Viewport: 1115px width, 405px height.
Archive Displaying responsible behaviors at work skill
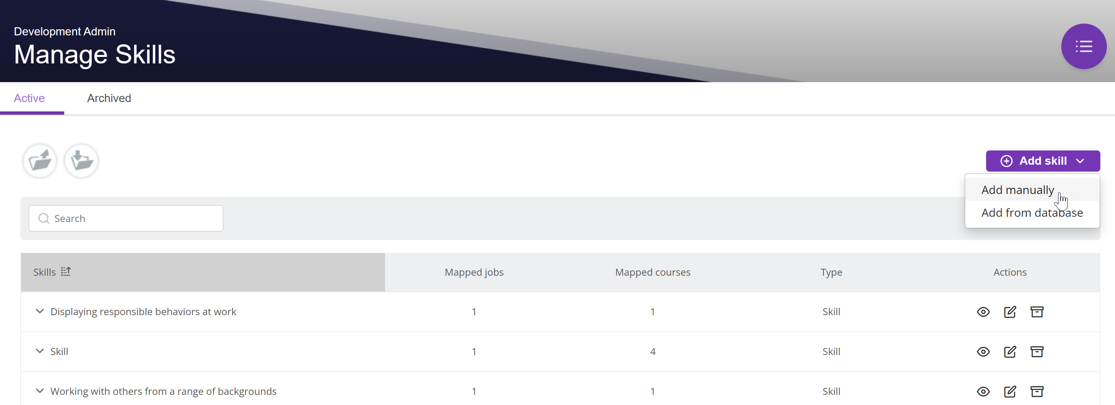(1037, 312)
